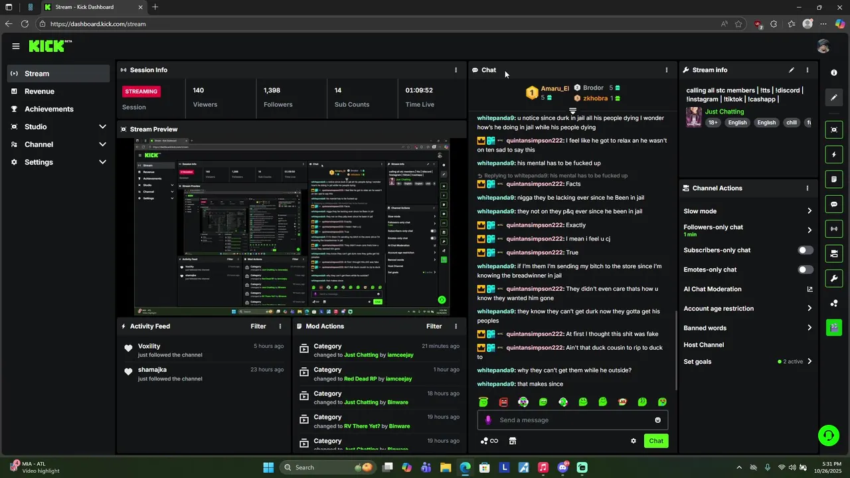Open the Just Chatting category link
Viewport: 850px width, 478px height.
[724, 112]
